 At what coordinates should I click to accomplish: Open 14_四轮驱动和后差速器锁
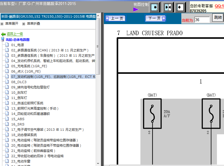[30, 114]
